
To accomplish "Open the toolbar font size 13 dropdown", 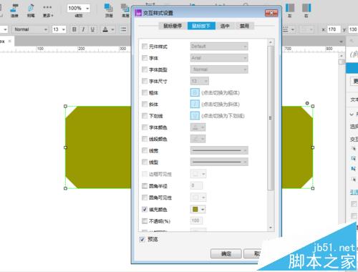I will pos(64,29).
